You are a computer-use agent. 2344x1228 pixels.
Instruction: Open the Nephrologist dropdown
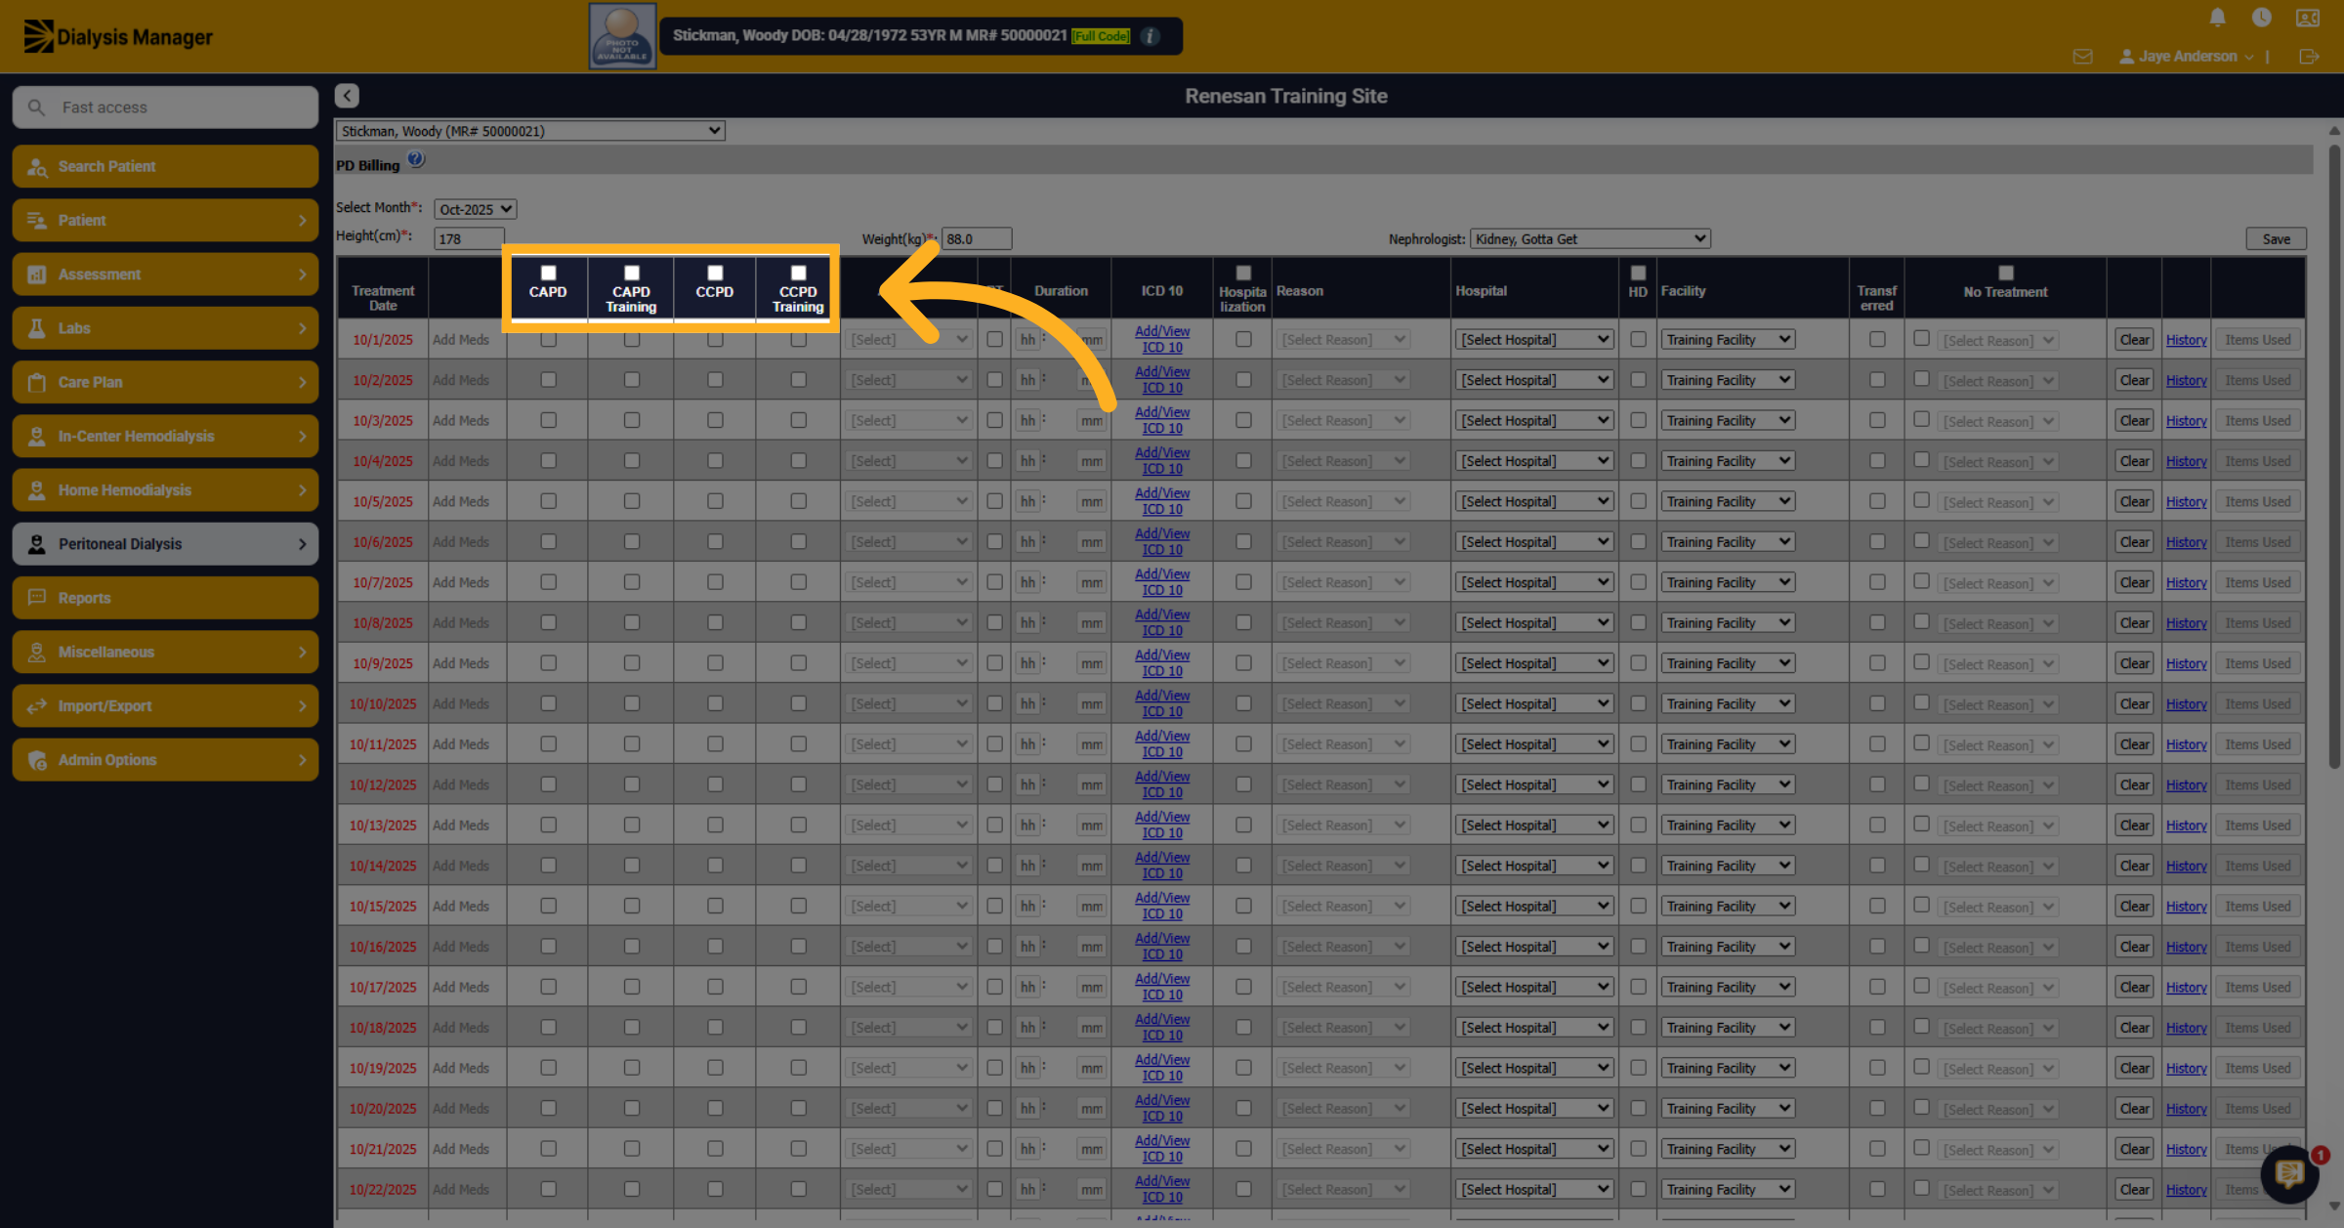[x=1589, y=238]
